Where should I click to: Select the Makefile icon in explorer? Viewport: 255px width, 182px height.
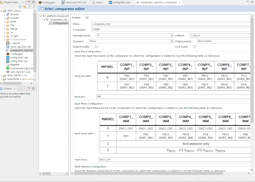[x=8, y=64]
